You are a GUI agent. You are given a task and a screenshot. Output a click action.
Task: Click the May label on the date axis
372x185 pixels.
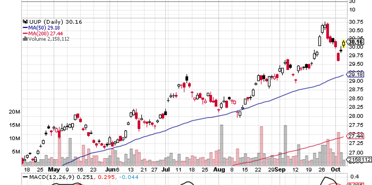53,170
